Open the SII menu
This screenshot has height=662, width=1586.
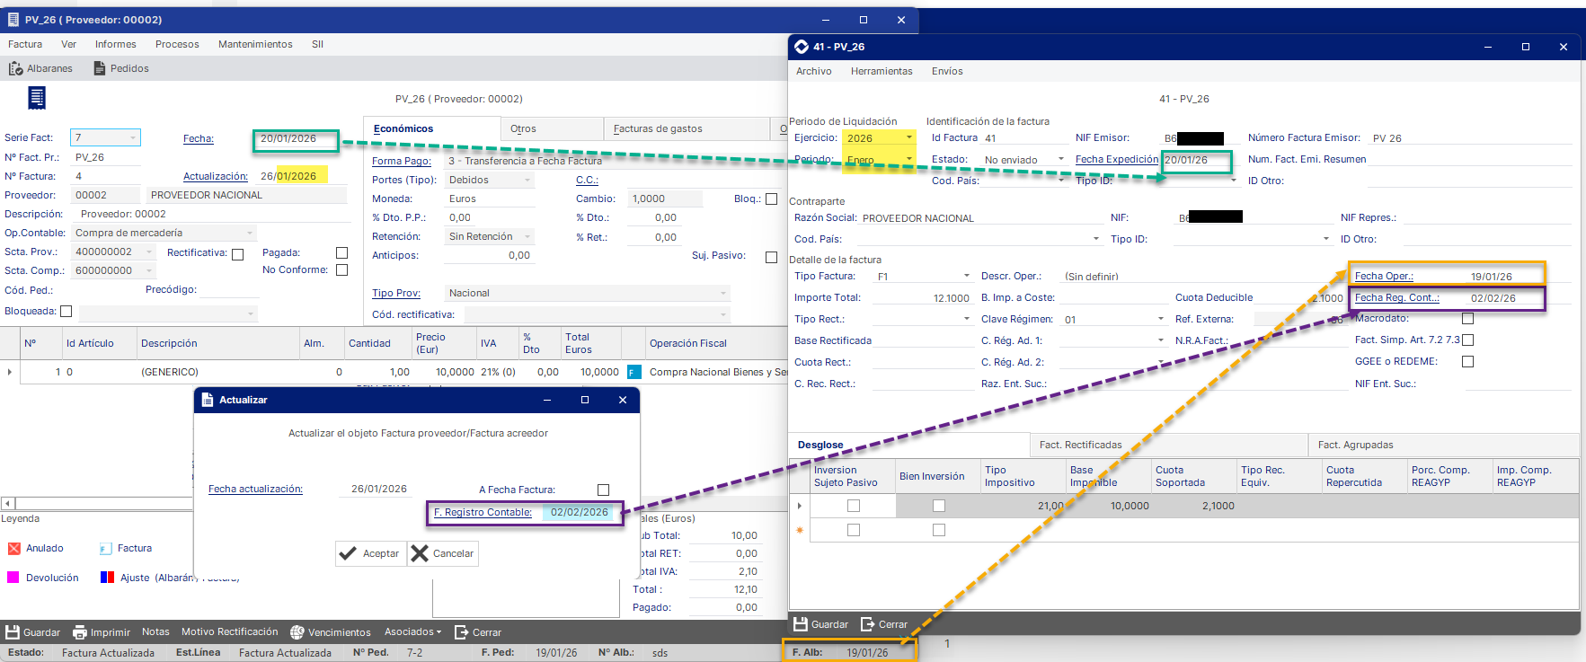pos(317,44)
